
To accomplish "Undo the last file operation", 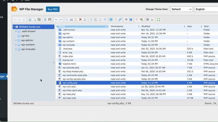I will point(56,20).
